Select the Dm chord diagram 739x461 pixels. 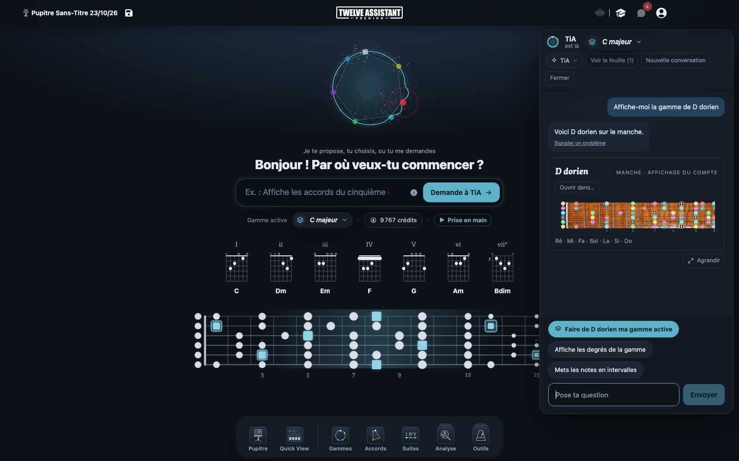point(281,269)
